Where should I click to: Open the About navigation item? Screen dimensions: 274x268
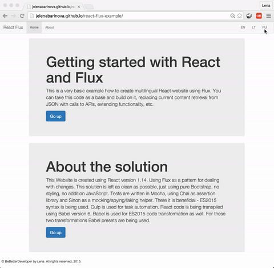50,27
